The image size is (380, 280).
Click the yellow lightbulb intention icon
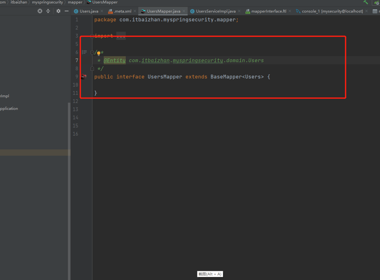[x=99, y=53]
